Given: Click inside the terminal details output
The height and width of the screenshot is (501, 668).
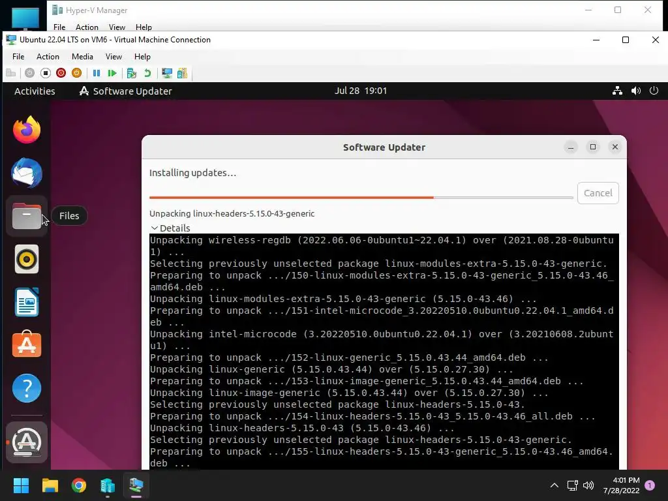Looking at the screenshot, I should pos(384,352).
